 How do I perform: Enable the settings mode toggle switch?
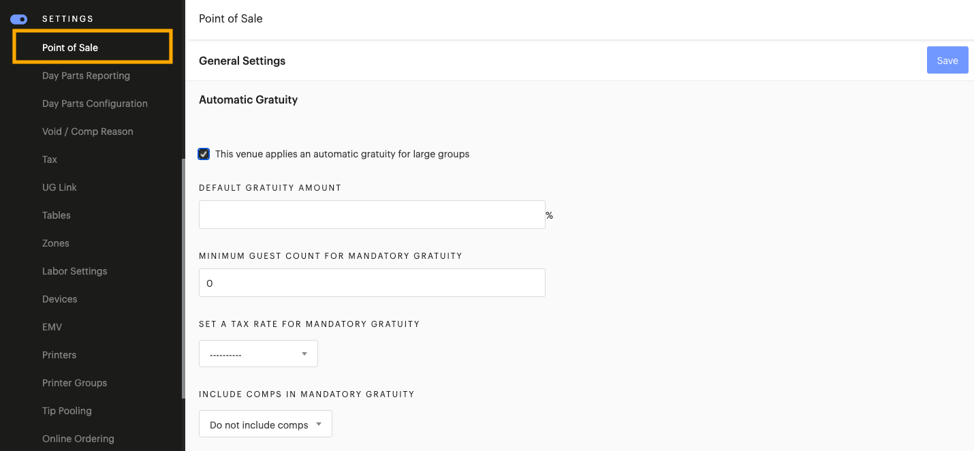[x=18, y=19]
